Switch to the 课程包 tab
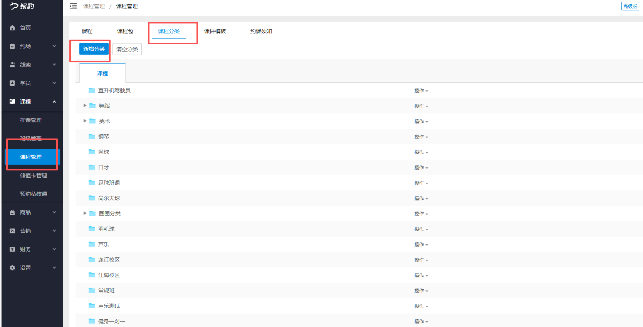This screenshot has height=327, width=643. point(125,31)
